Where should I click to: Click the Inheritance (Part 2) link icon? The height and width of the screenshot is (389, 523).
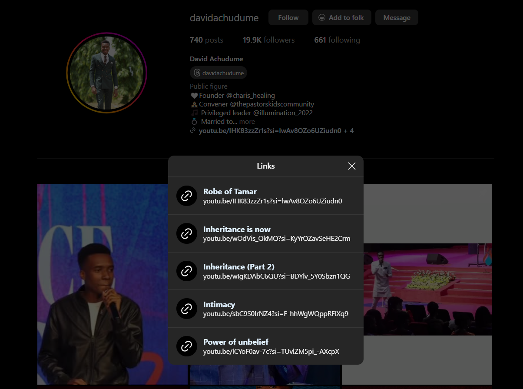pyautogui.click(x=187, y=271)
